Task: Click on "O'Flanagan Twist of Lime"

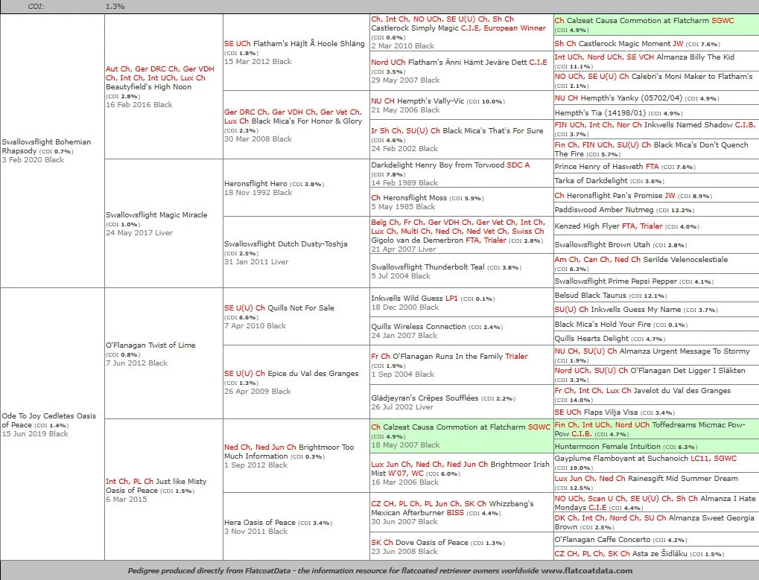Action: [x=150, y=345]
